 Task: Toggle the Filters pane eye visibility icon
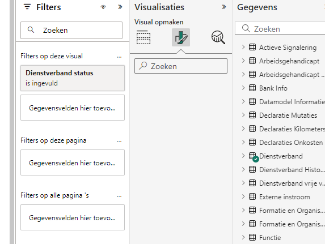103,7
